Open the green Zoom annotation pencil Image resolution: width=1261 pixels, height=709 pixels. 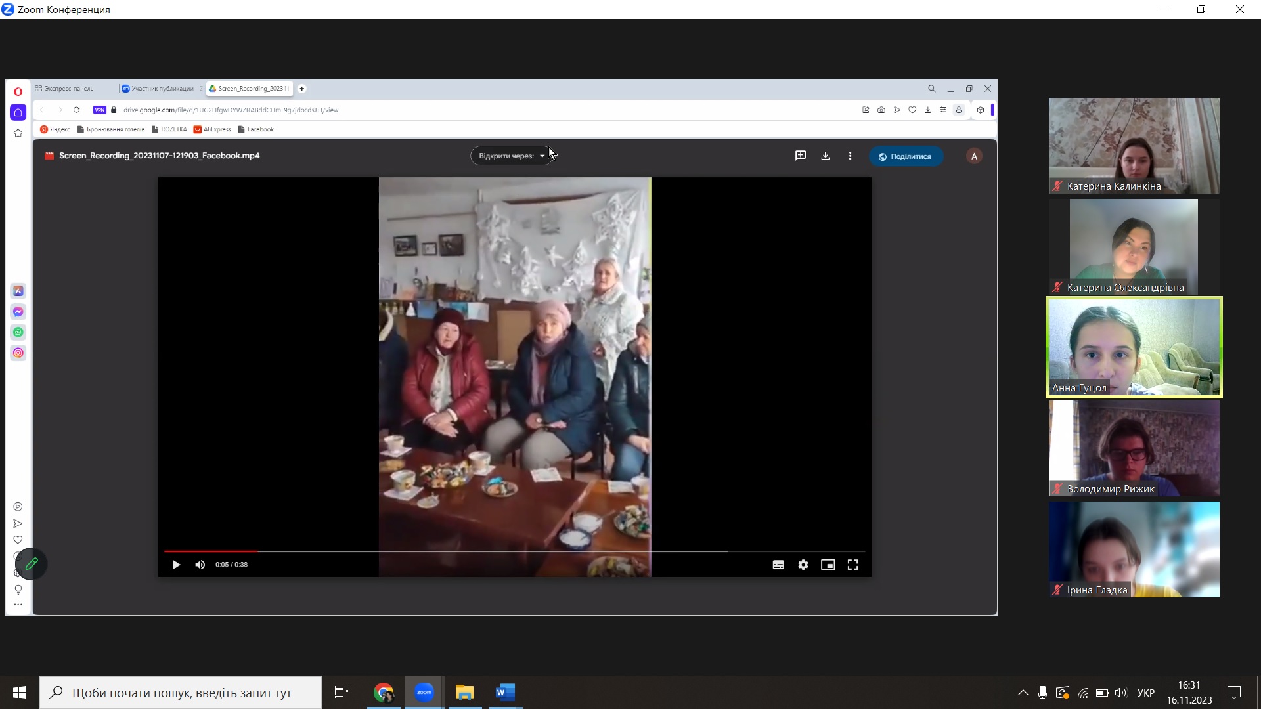coord(32,563)
